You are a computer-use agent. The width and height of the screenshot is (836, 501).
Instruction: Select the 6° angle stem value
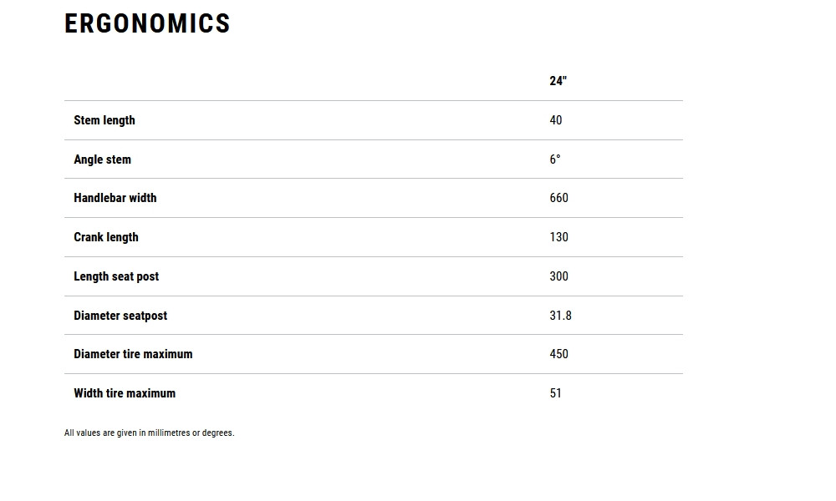pyautogui.click(x=555, y=159)
